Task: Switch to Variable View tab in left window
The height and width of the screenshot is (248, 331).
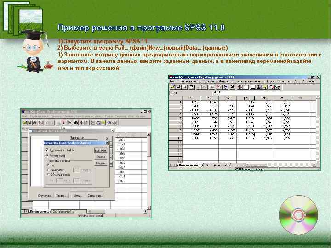Action: click(x=63, y=211)
